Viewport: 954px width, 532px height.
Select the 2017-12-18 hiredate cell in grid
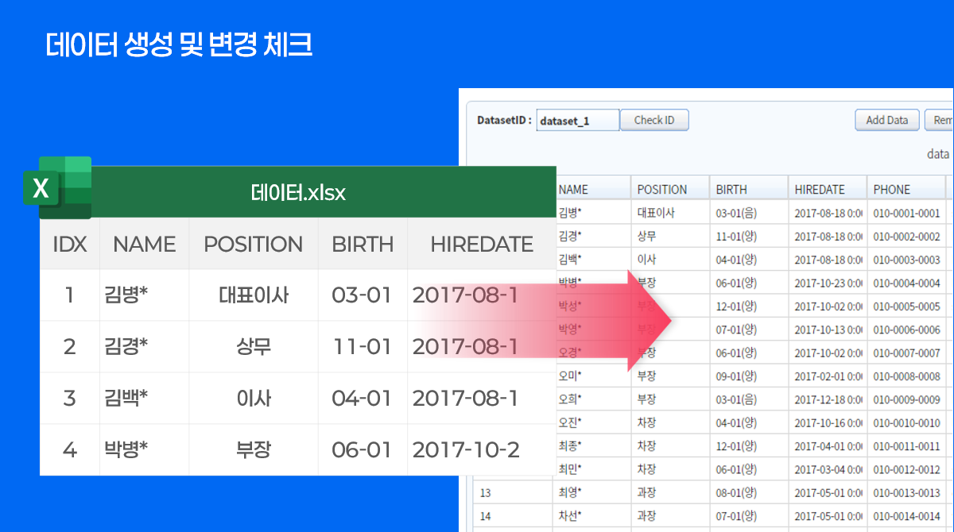pyautogui.click(x=828, y=399)
